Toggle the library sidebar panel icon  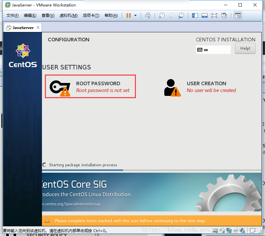tap(195, 15)
